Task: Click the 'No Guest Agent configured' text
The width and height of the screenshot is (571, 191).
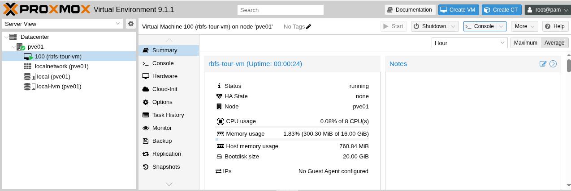Action: coord(333,171)
